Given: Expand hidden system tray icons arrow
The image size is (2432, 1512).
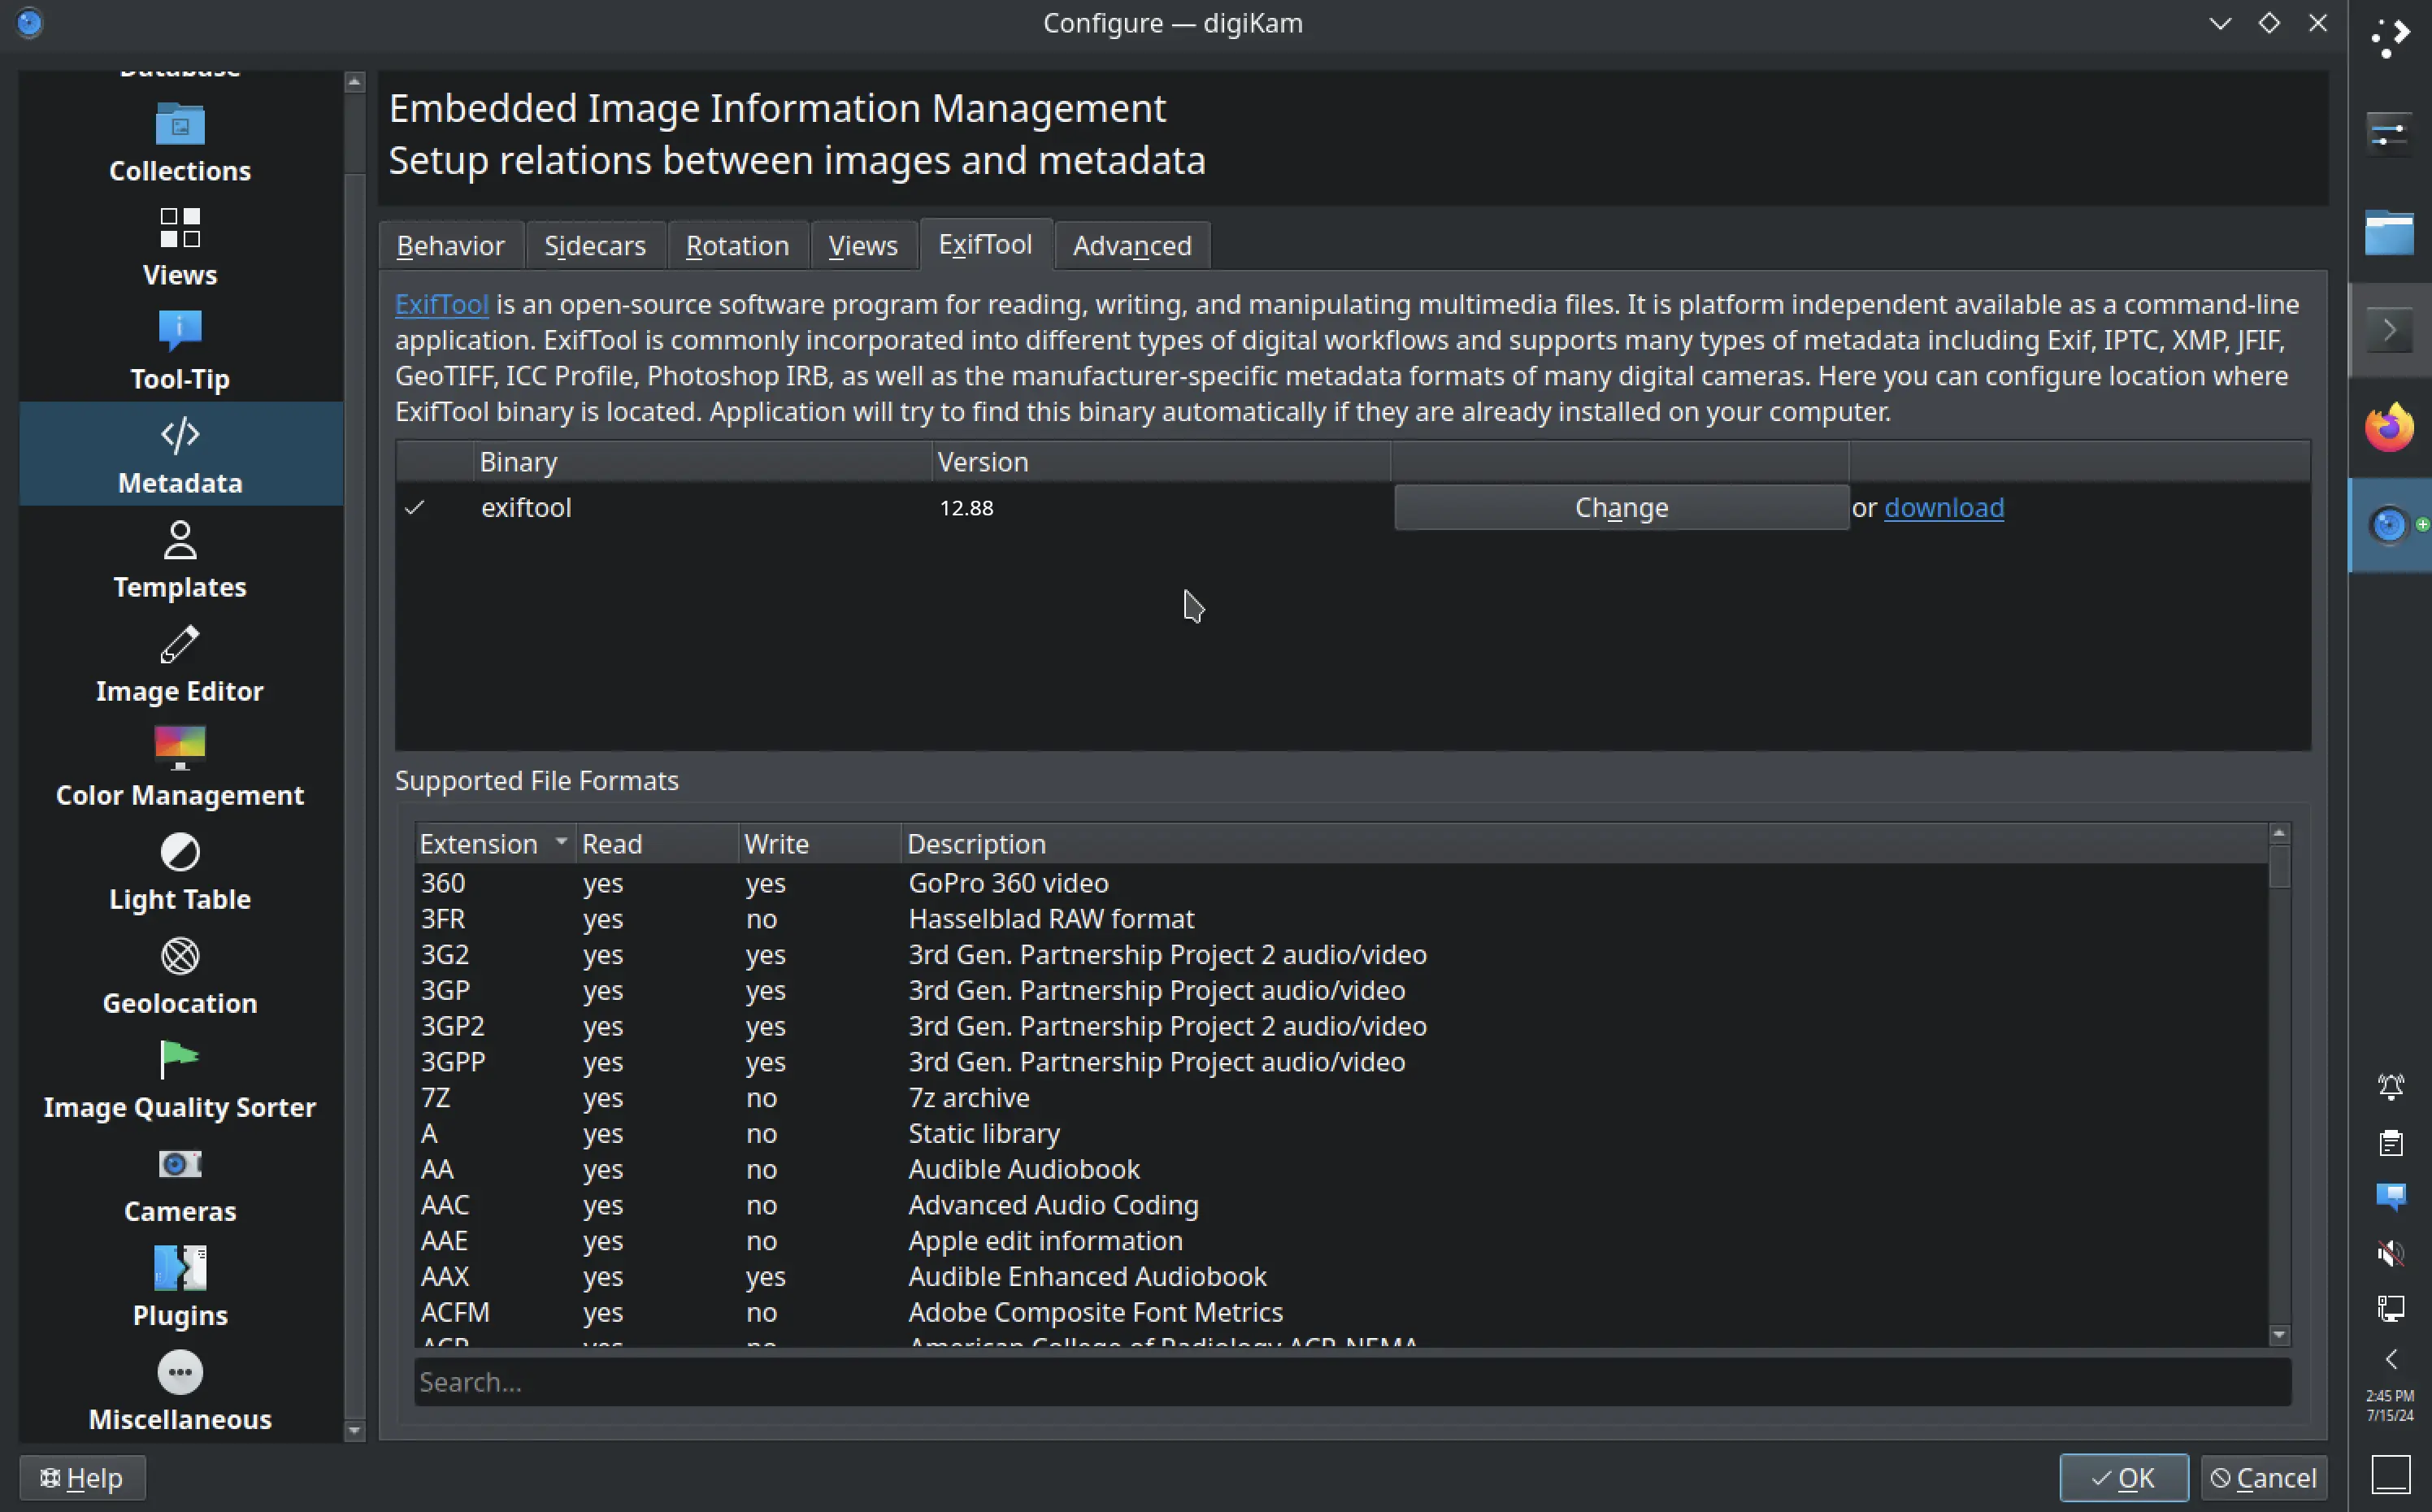Looking at the screenshot, I should 2390,1359.
